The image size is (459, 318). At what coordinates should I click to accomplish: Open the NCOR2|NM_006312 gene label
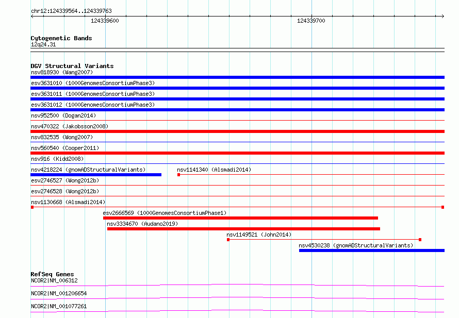[55, 280]
